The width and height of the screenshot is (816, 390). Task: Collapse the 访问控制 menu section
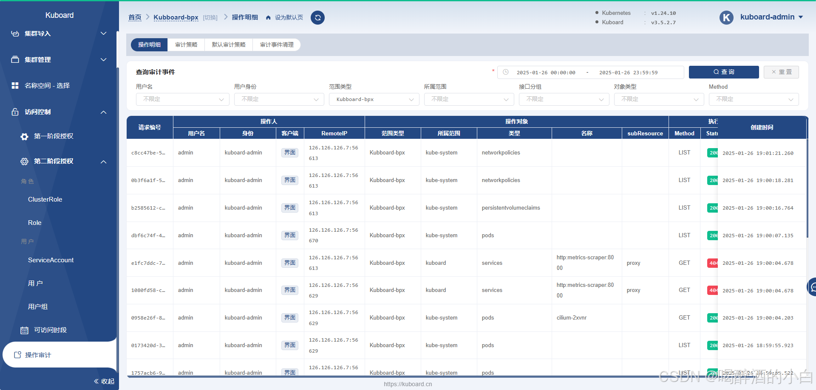(x=103, y=112)
